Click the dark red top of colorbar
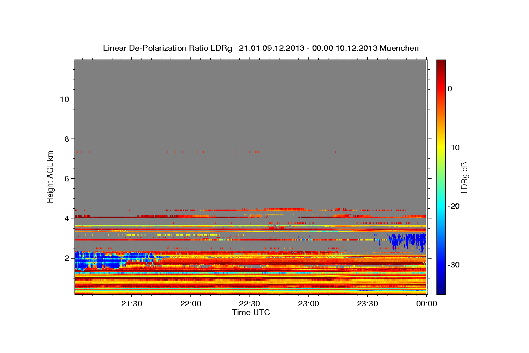Viewport: 529px width, 353px height. click(441, 64)
